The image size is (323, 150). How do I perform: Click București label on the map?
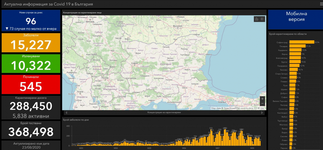tap(178, 26)
